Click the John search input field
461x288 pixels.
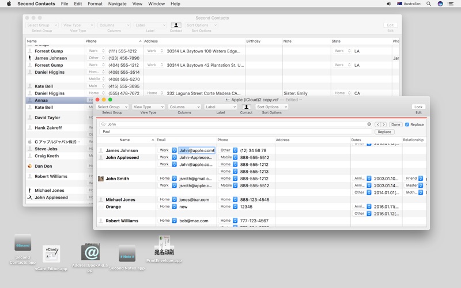pyautogui.click(x=236, y=124)
